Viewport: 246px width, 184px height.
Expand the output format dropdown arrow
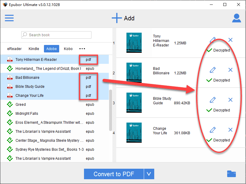pyautogui.click(x=149, y=174)
